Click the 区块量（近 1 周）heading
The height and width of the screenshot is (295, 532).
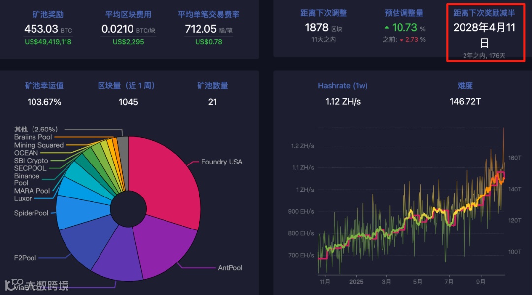[127, 86]
